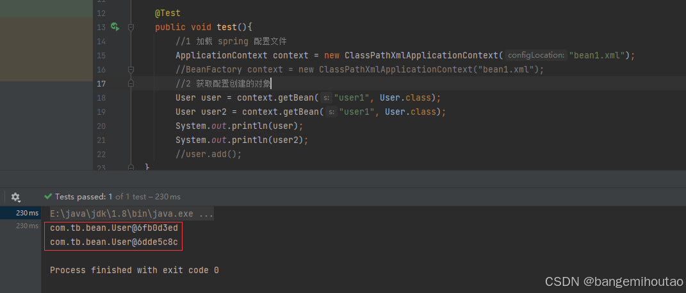This screenshot has height=293, width=686.
Task: Place cursor on the test() method name
Action: (227, 27)
